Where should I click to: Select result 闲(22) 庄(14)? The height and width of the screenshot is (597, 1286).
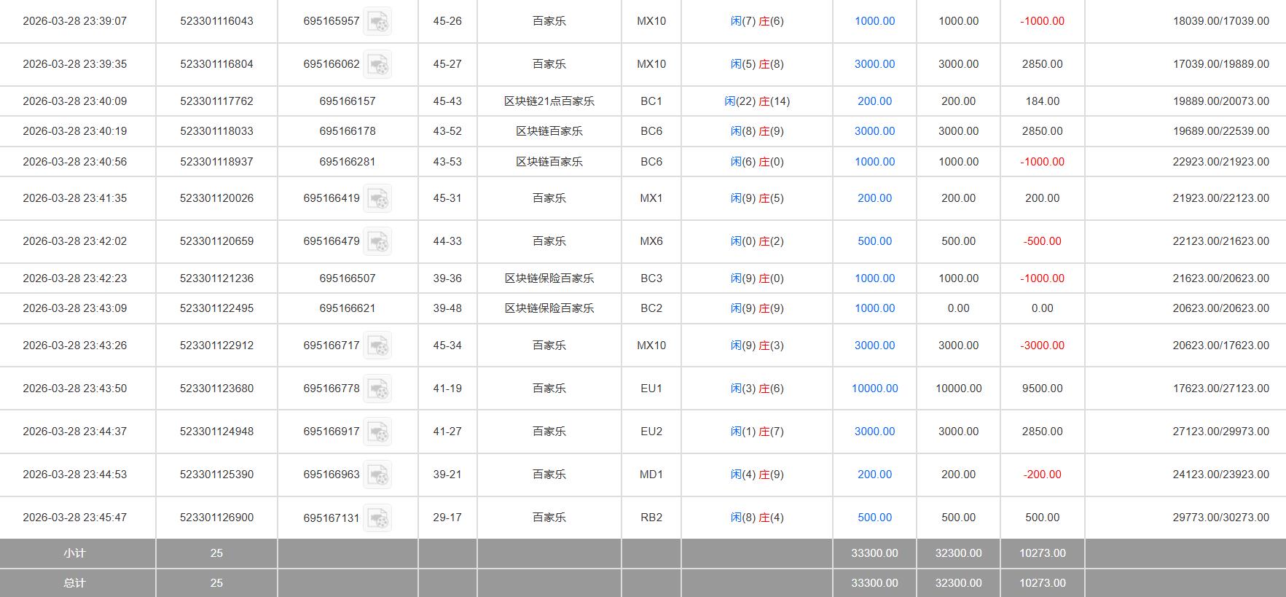point(757,101)
